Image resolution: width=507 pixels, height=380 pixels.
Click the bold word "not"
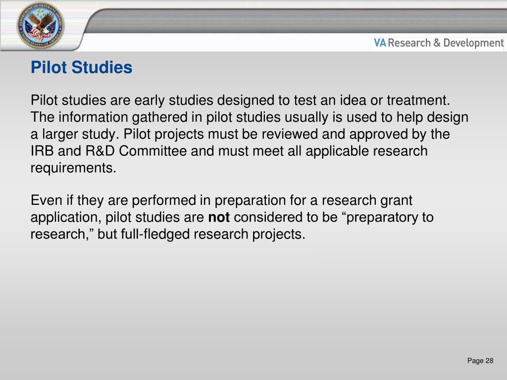point(219,217)
